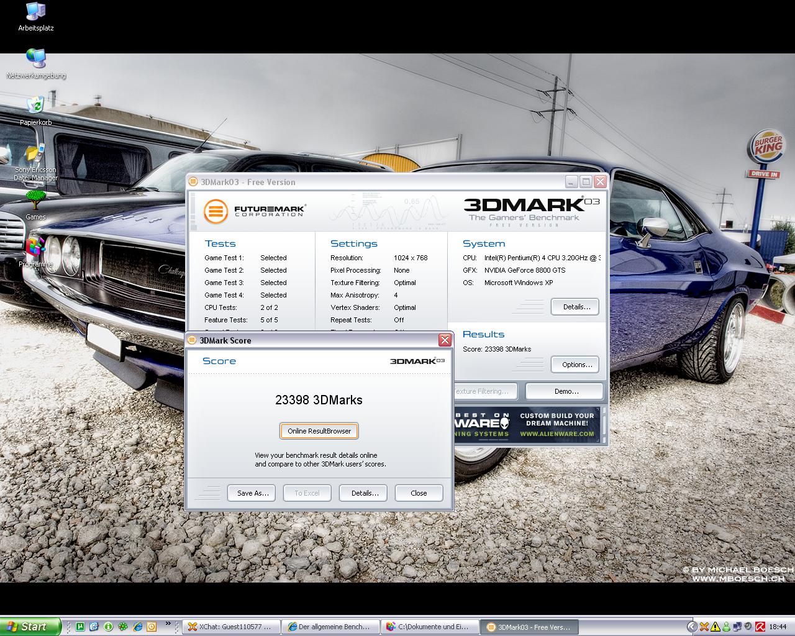Open the Arbeitsplatz desktop icon

click(35, 12)
